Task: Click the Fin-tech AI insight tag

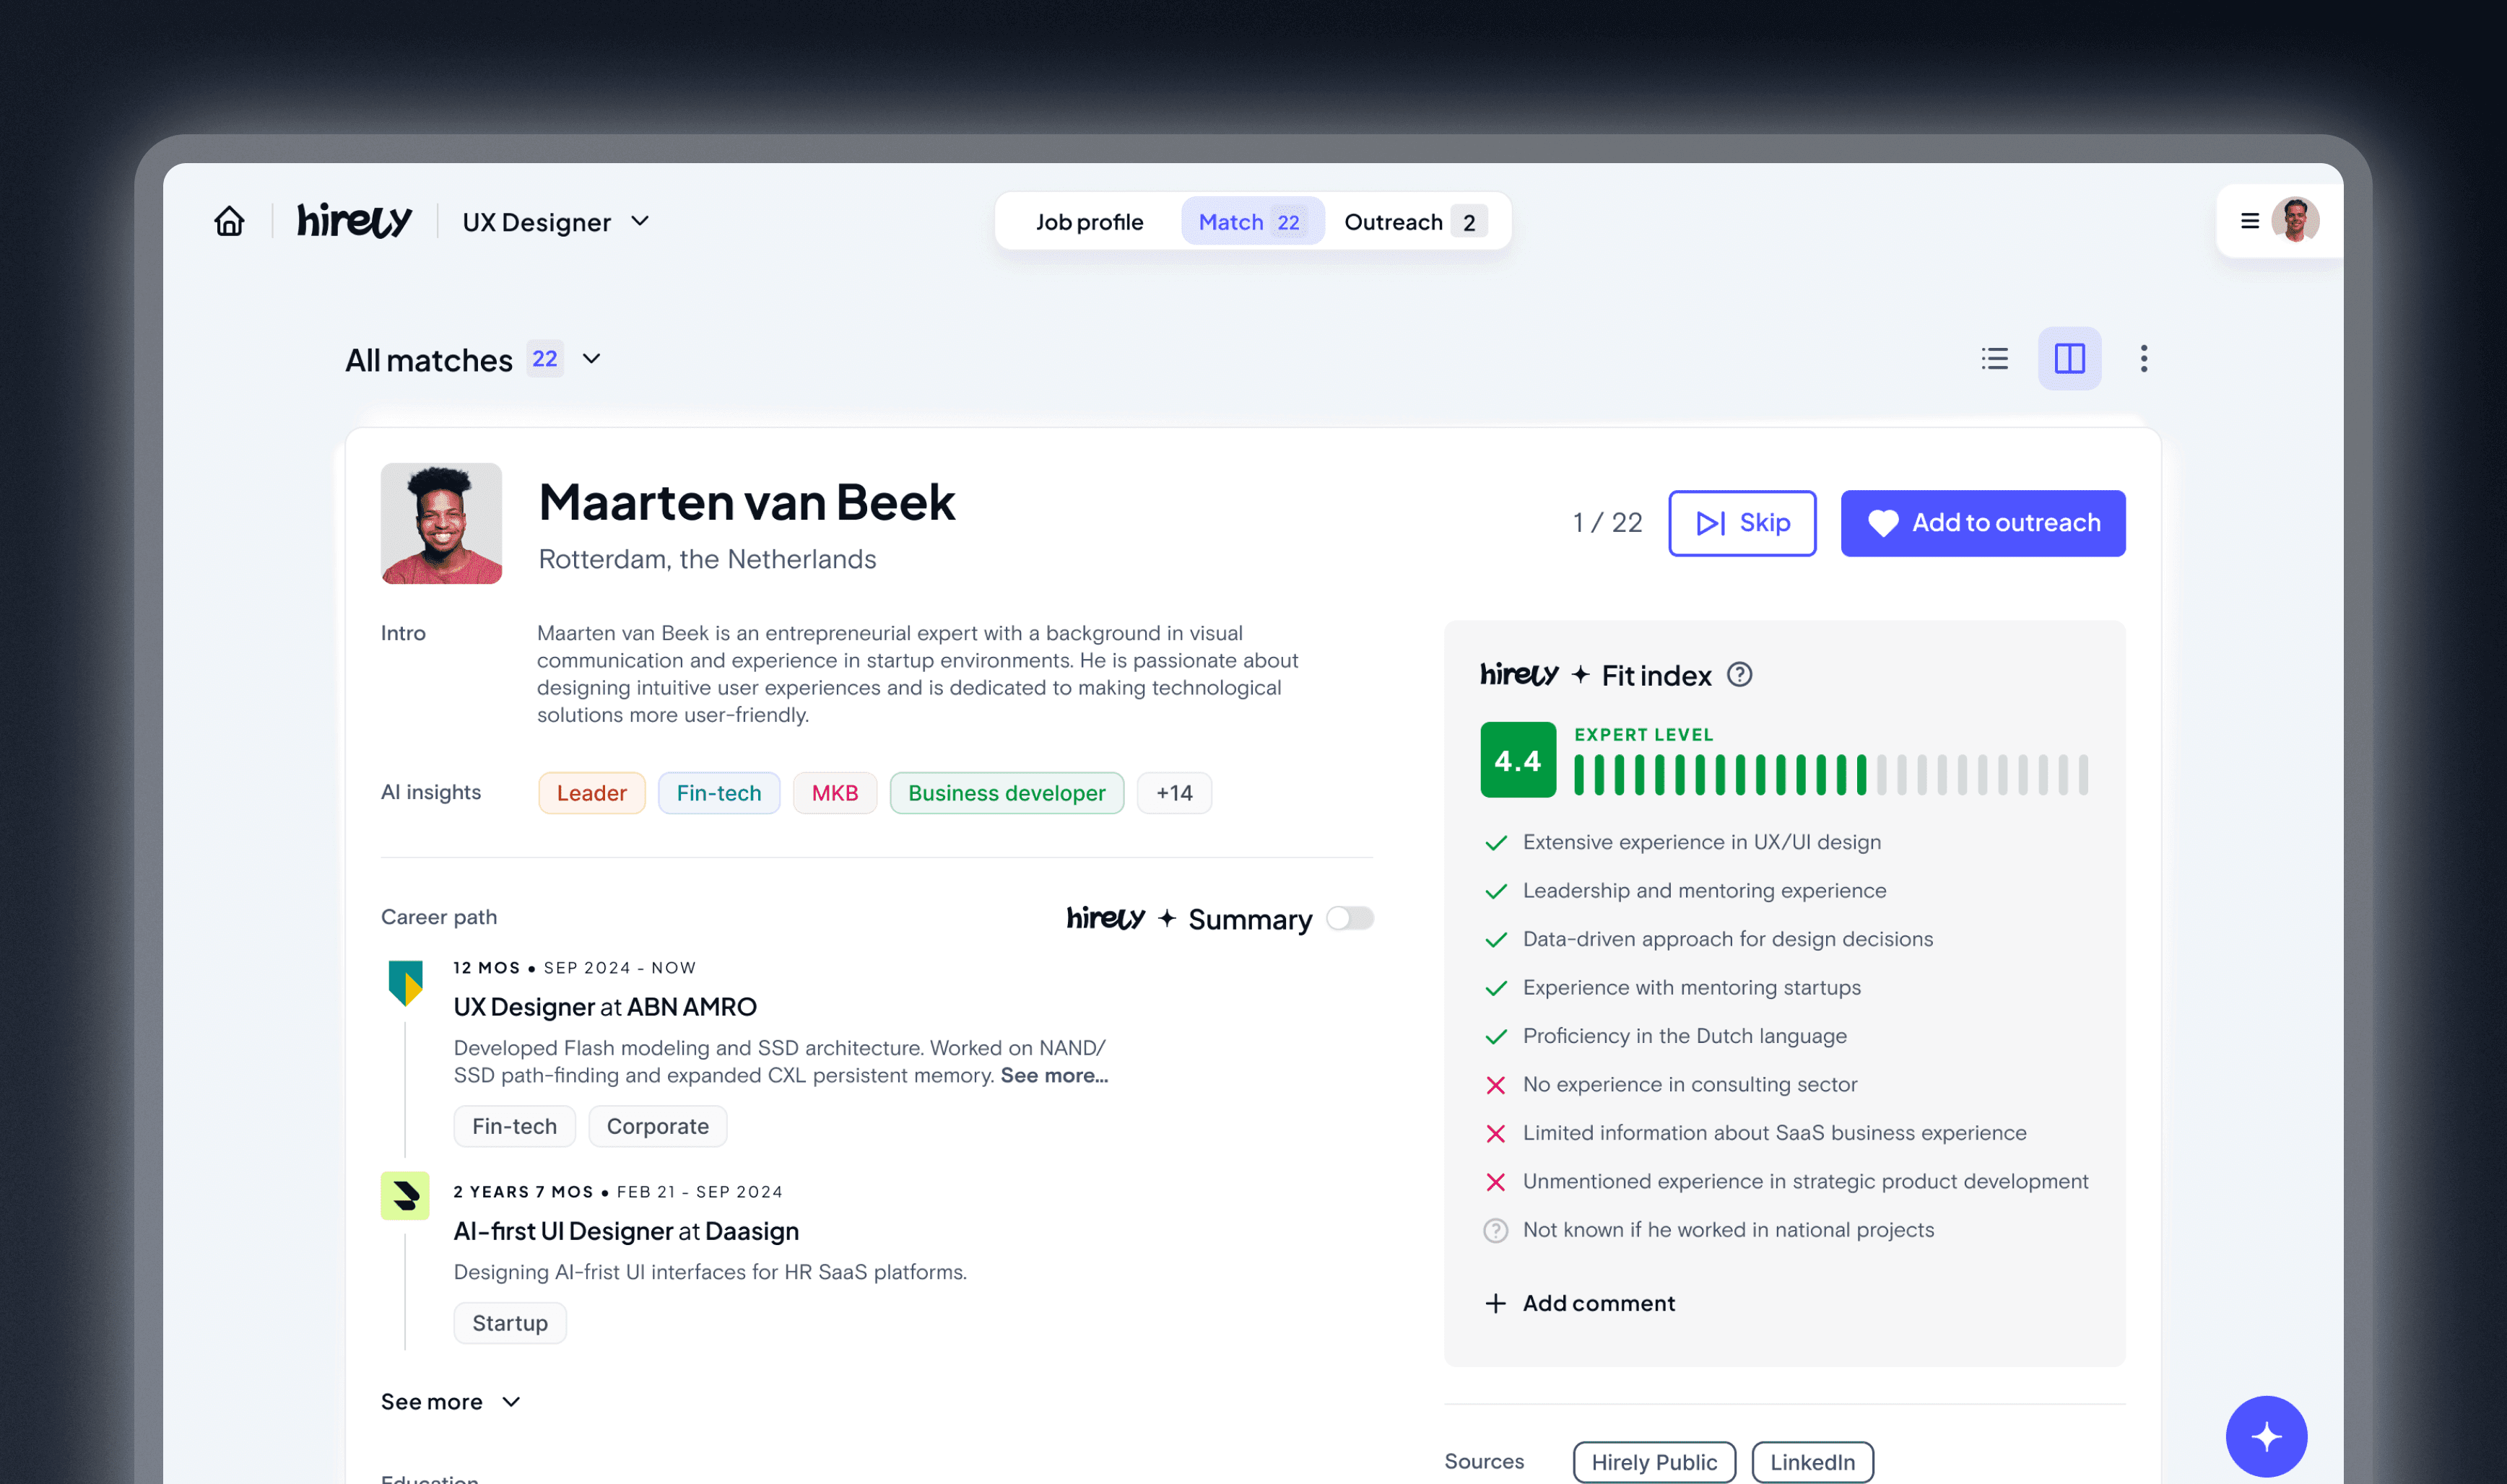Action: [x=718, y=793]
